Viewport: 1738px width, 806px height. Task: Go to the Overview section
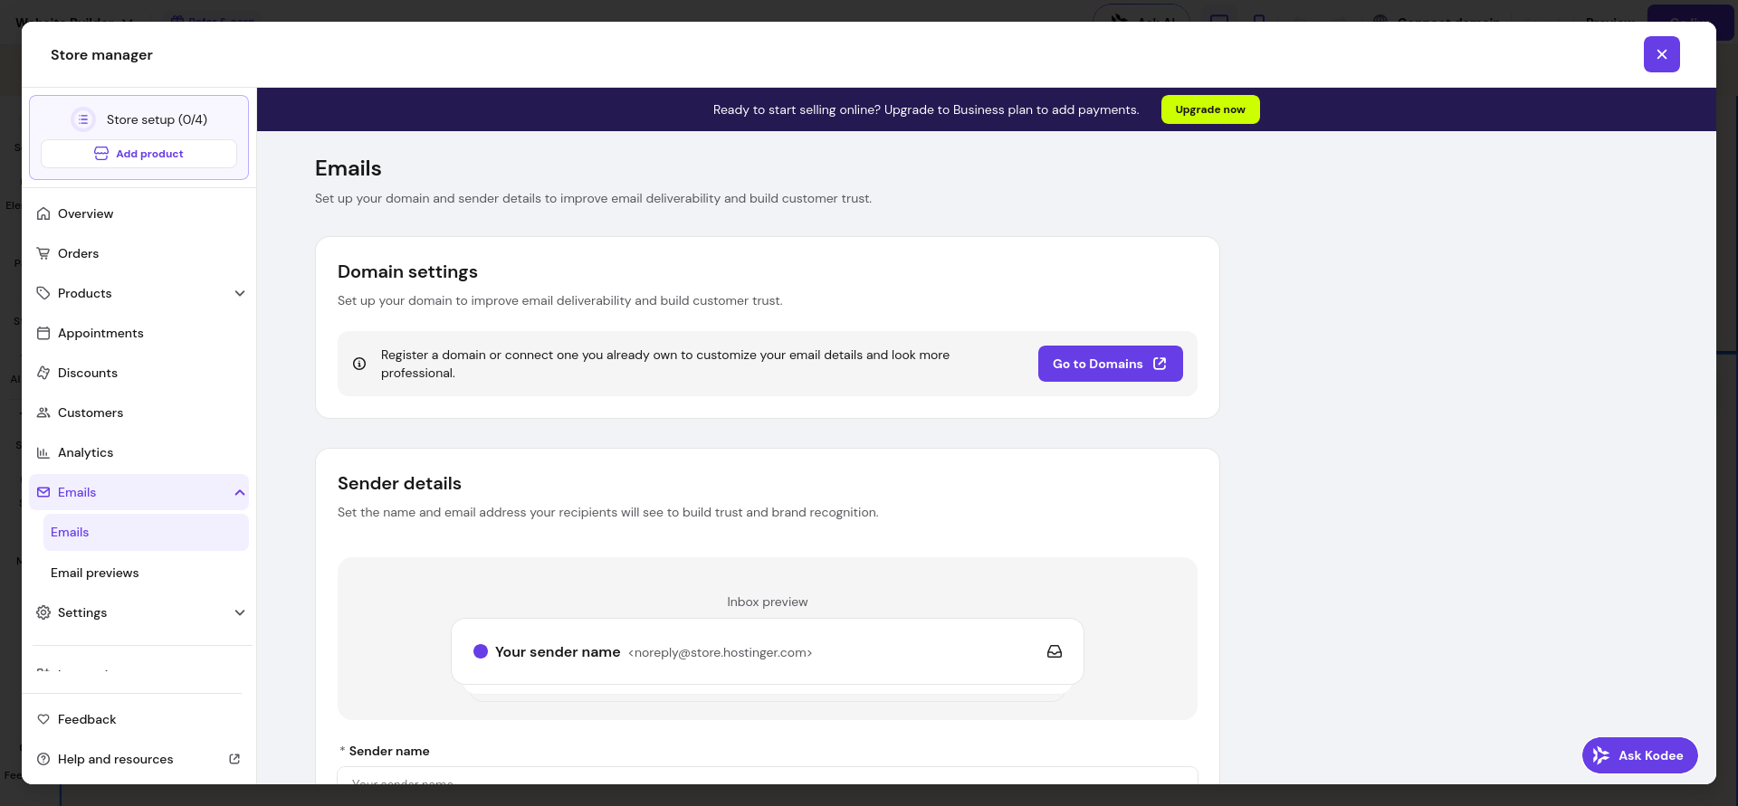(138, 213)
